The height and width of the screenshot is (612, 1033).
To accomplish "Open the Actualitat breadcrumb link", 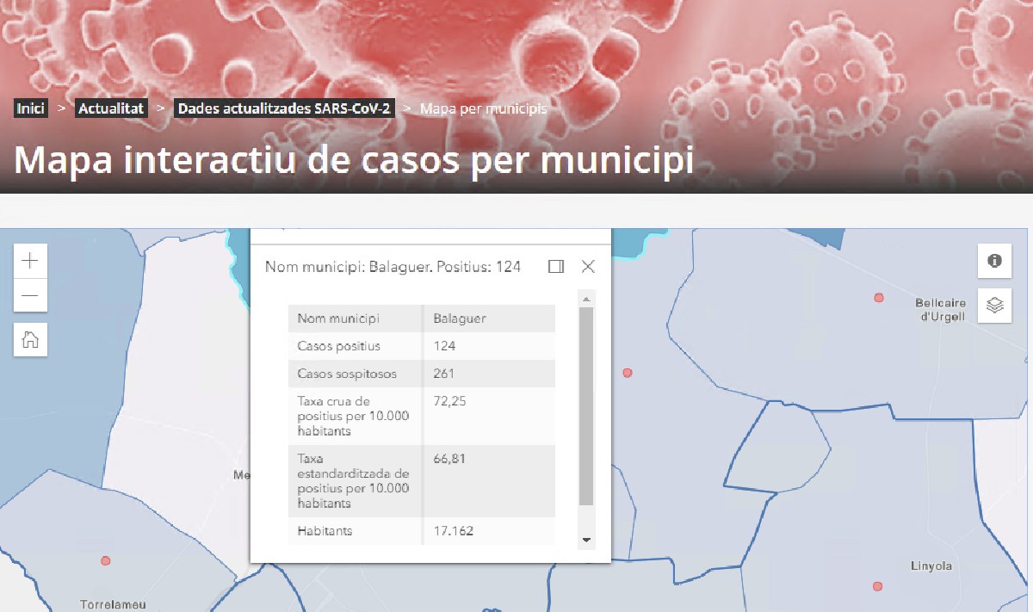I will (111, 108).
